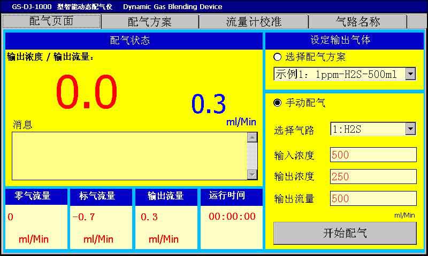Viewport: 428px width, 256px height.
Task: Go to the 气路名称 tab
Action: click(357, 22)
